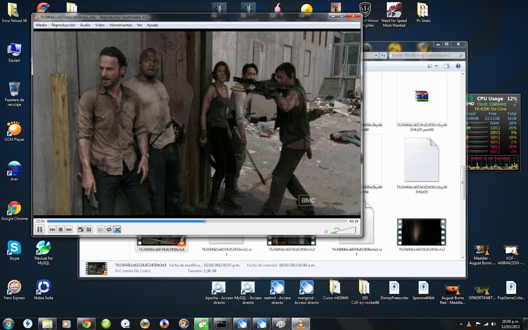Open the Windows Start menu
Screen dimensions: 528x330
pos(8,323)
